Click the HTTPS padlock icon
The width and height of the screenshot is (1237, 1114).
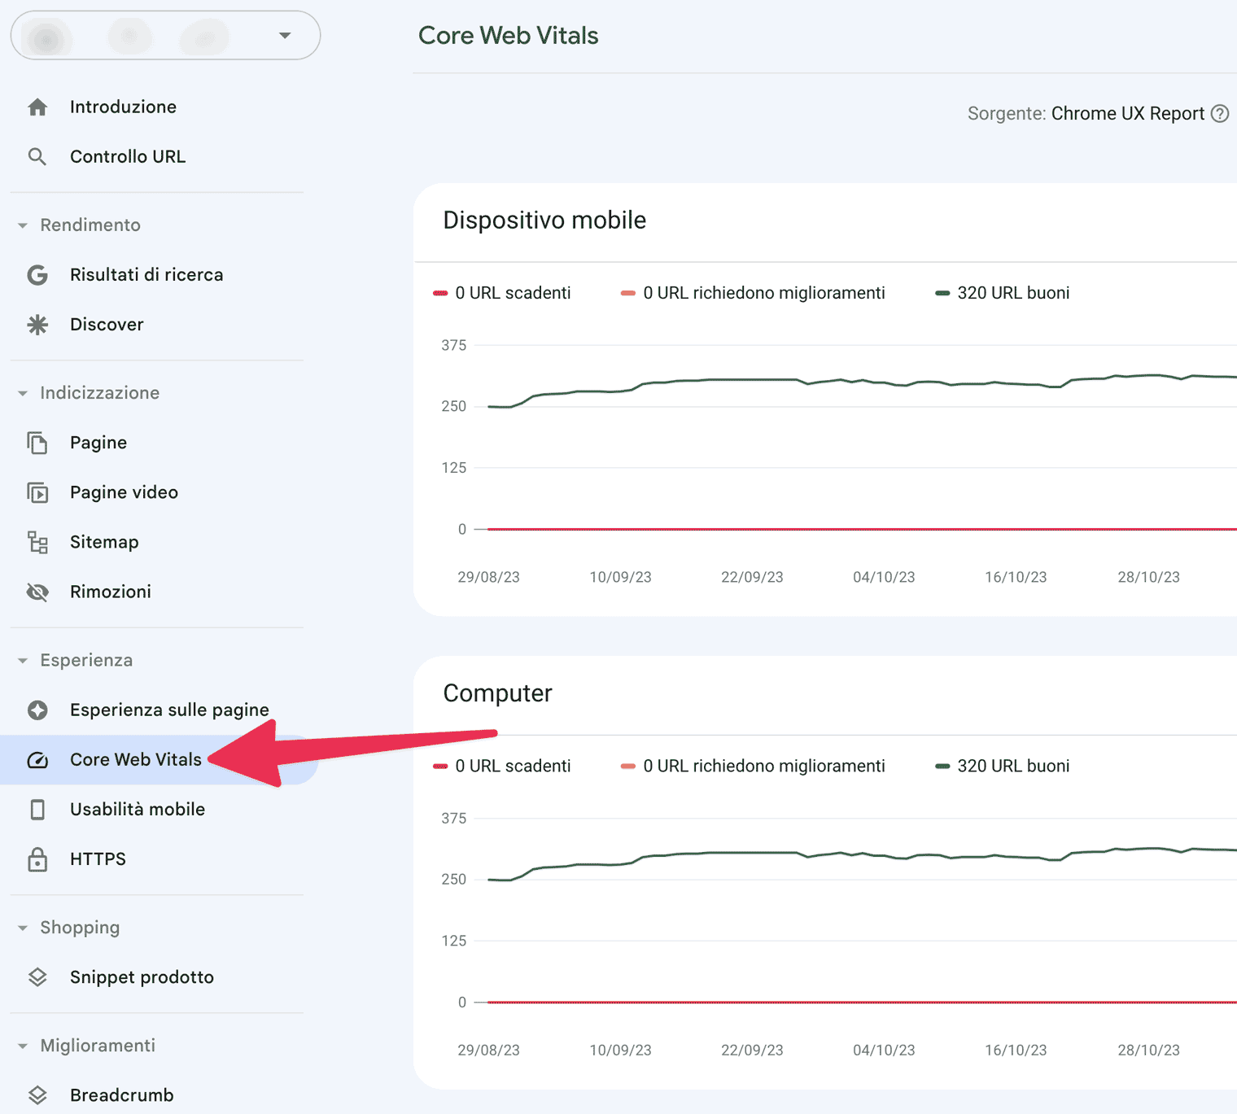click(37, 859)
